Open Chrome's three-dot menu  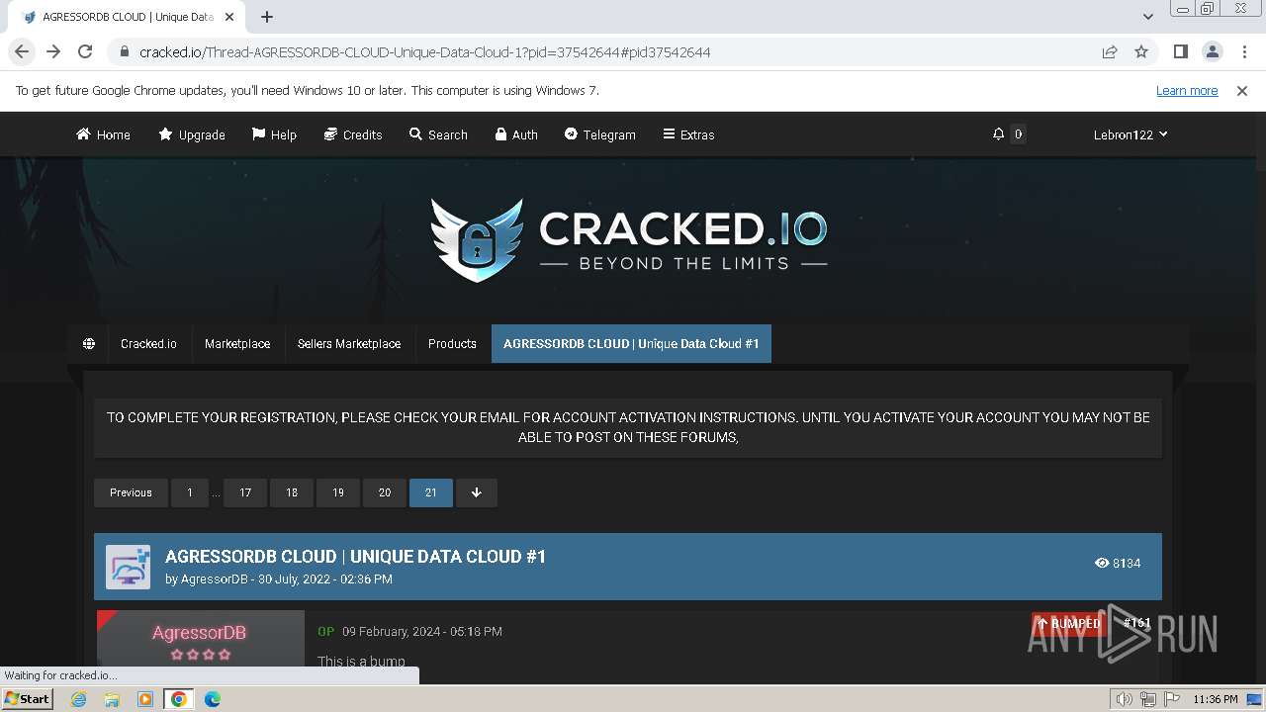coord(1243,51)
